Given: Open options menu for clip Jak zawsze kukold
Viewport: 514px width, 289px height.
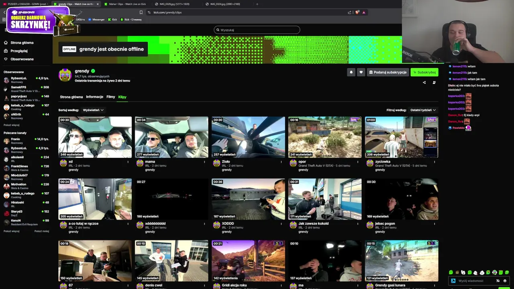Looking at the screenshot, I should 358,224.
